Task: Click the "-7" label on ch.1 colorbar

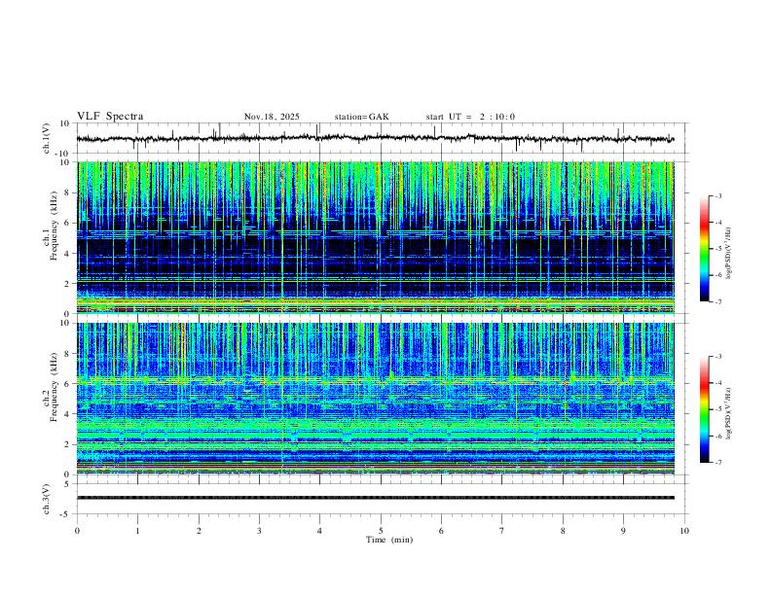Action: coord(718,302)
